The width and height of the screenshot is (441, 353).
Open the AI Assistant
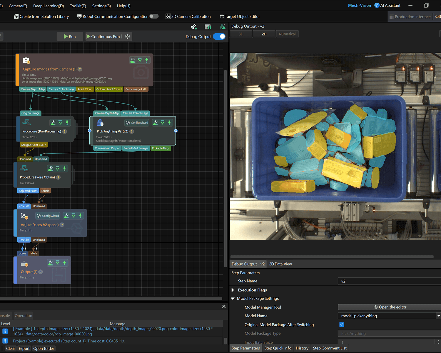pos(387,6)
